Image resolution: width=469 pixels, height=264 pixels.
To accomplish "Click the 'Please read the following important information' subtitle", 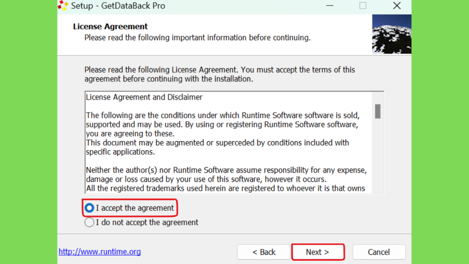I will tap(197, 38).
